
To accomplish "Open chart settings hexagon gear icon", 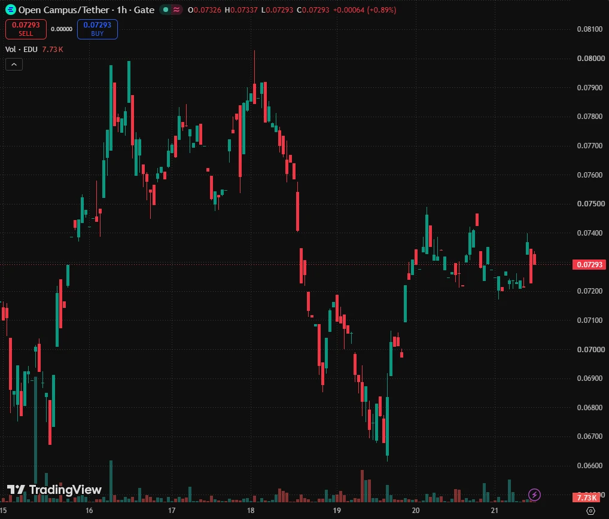I will 590,511.
